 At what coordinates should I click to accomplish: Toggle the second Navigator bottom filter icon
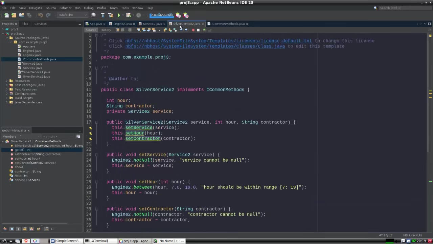pyautogui.click(x=12, y=229)
